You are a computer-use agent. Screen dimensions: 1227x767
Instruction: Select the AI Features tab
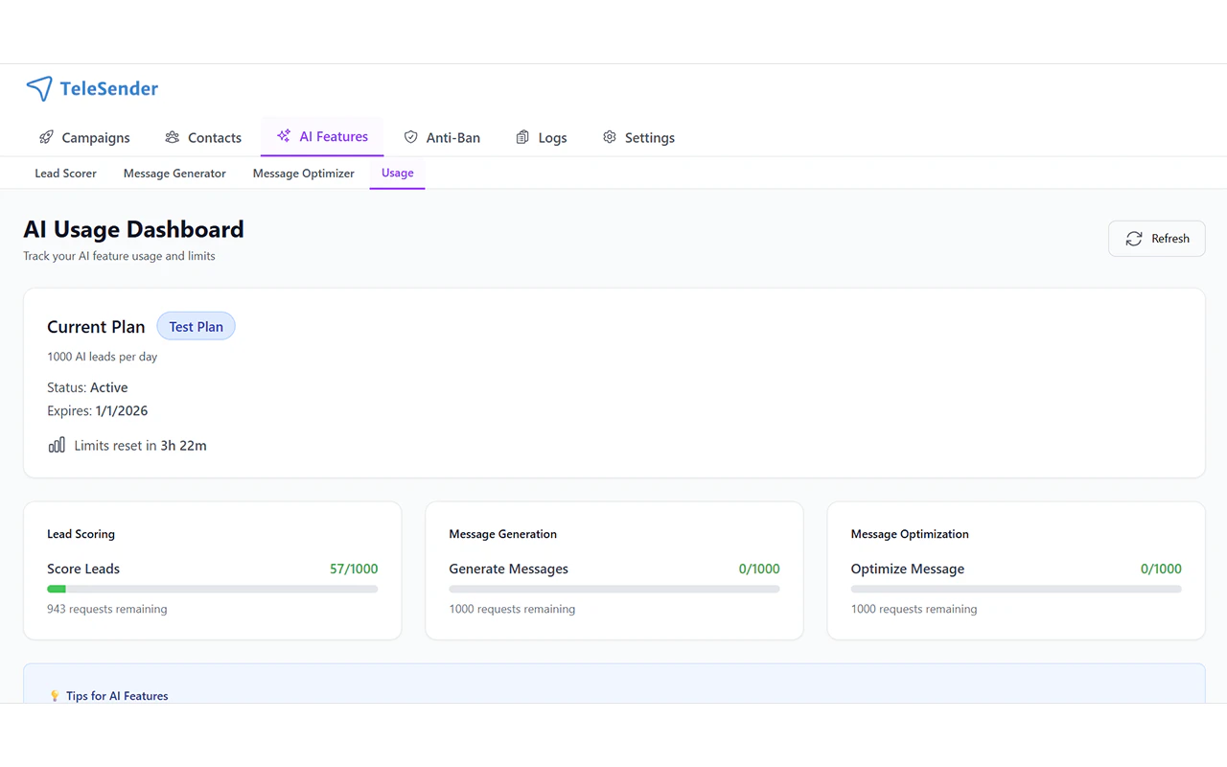pyautogui.click(x=322, y=136)
